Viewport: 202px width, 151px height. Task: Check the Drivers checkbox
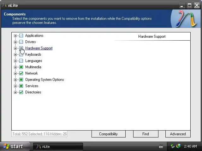pyautogui.click(x=21, y=42)
